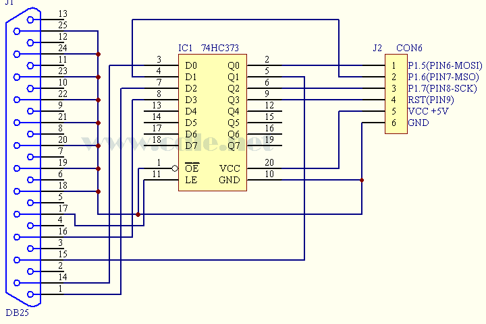Viewport: 486px width, 324px height.
Task: Select the Q7 output label on IC1
Action: tap(234, 146)
